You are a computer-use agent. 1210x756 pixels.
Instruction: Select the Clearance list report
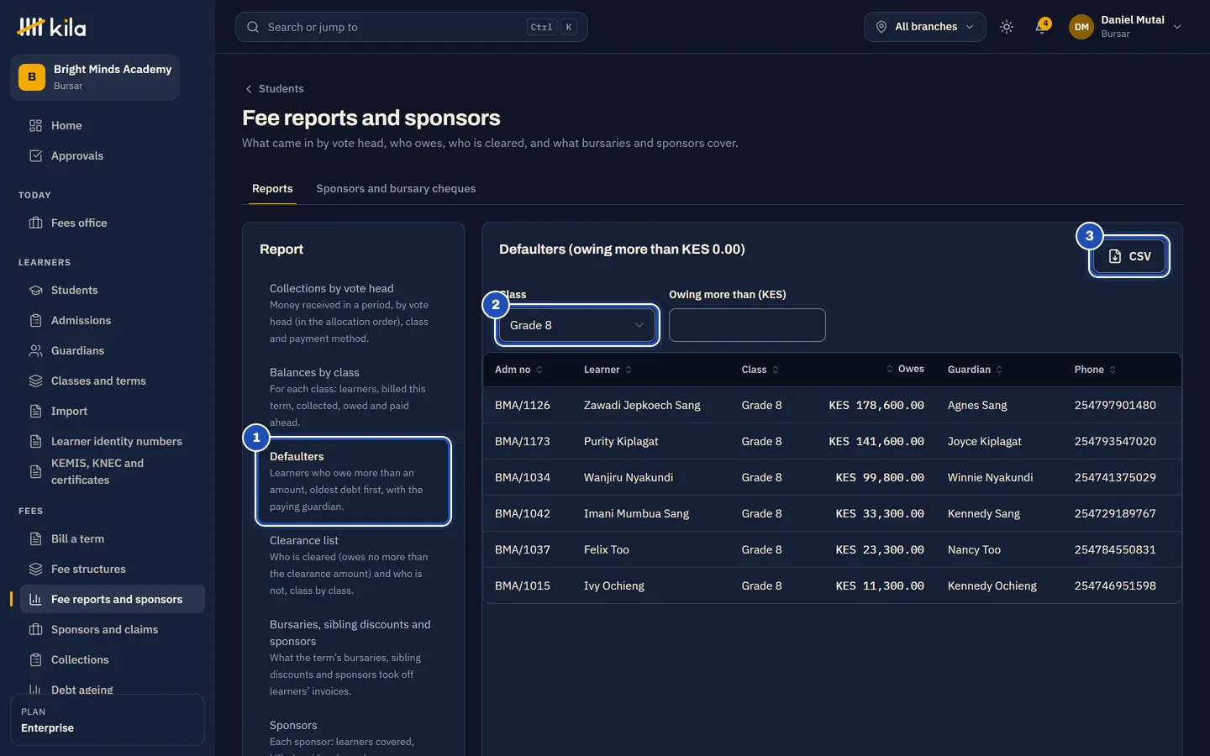pos(353,565)
